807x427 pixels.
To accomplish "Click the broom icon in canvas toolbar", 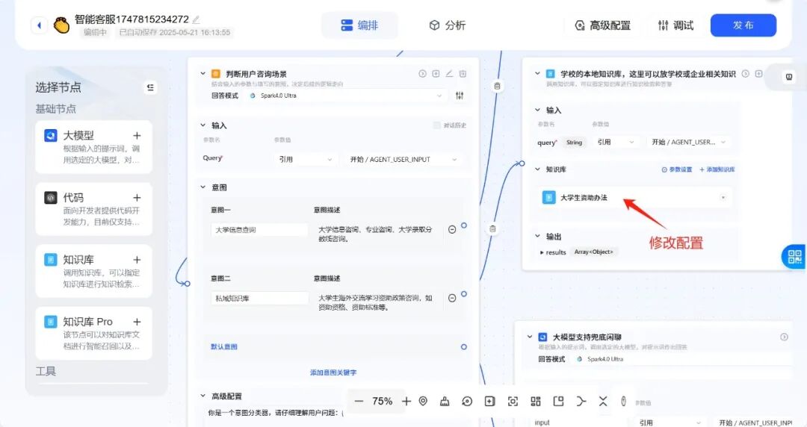I will click(445, 401).
